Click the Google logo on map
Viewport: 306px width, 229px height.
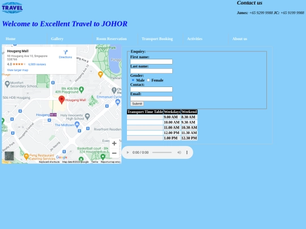pyautogui.click(x=61, y=157)
